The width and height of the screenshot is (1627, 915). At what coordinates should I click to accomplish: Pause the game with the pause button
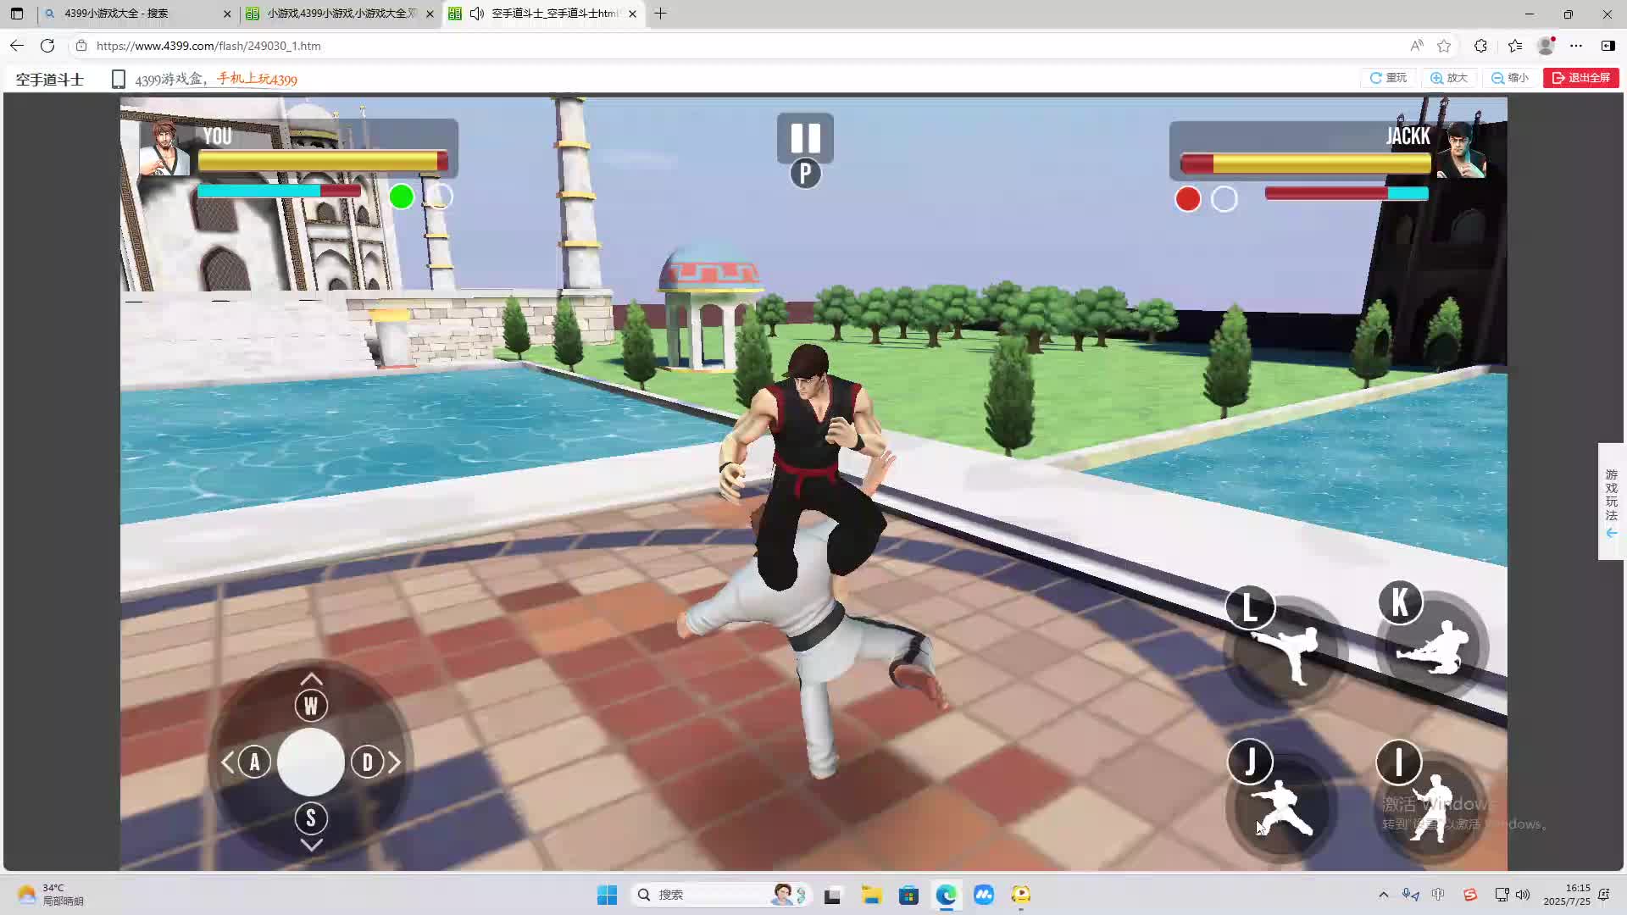tap(805, 138)
